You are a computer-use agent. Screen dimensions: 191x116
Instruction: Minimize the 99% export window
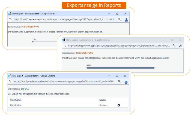pyautogui.click(x=164, y=40)
